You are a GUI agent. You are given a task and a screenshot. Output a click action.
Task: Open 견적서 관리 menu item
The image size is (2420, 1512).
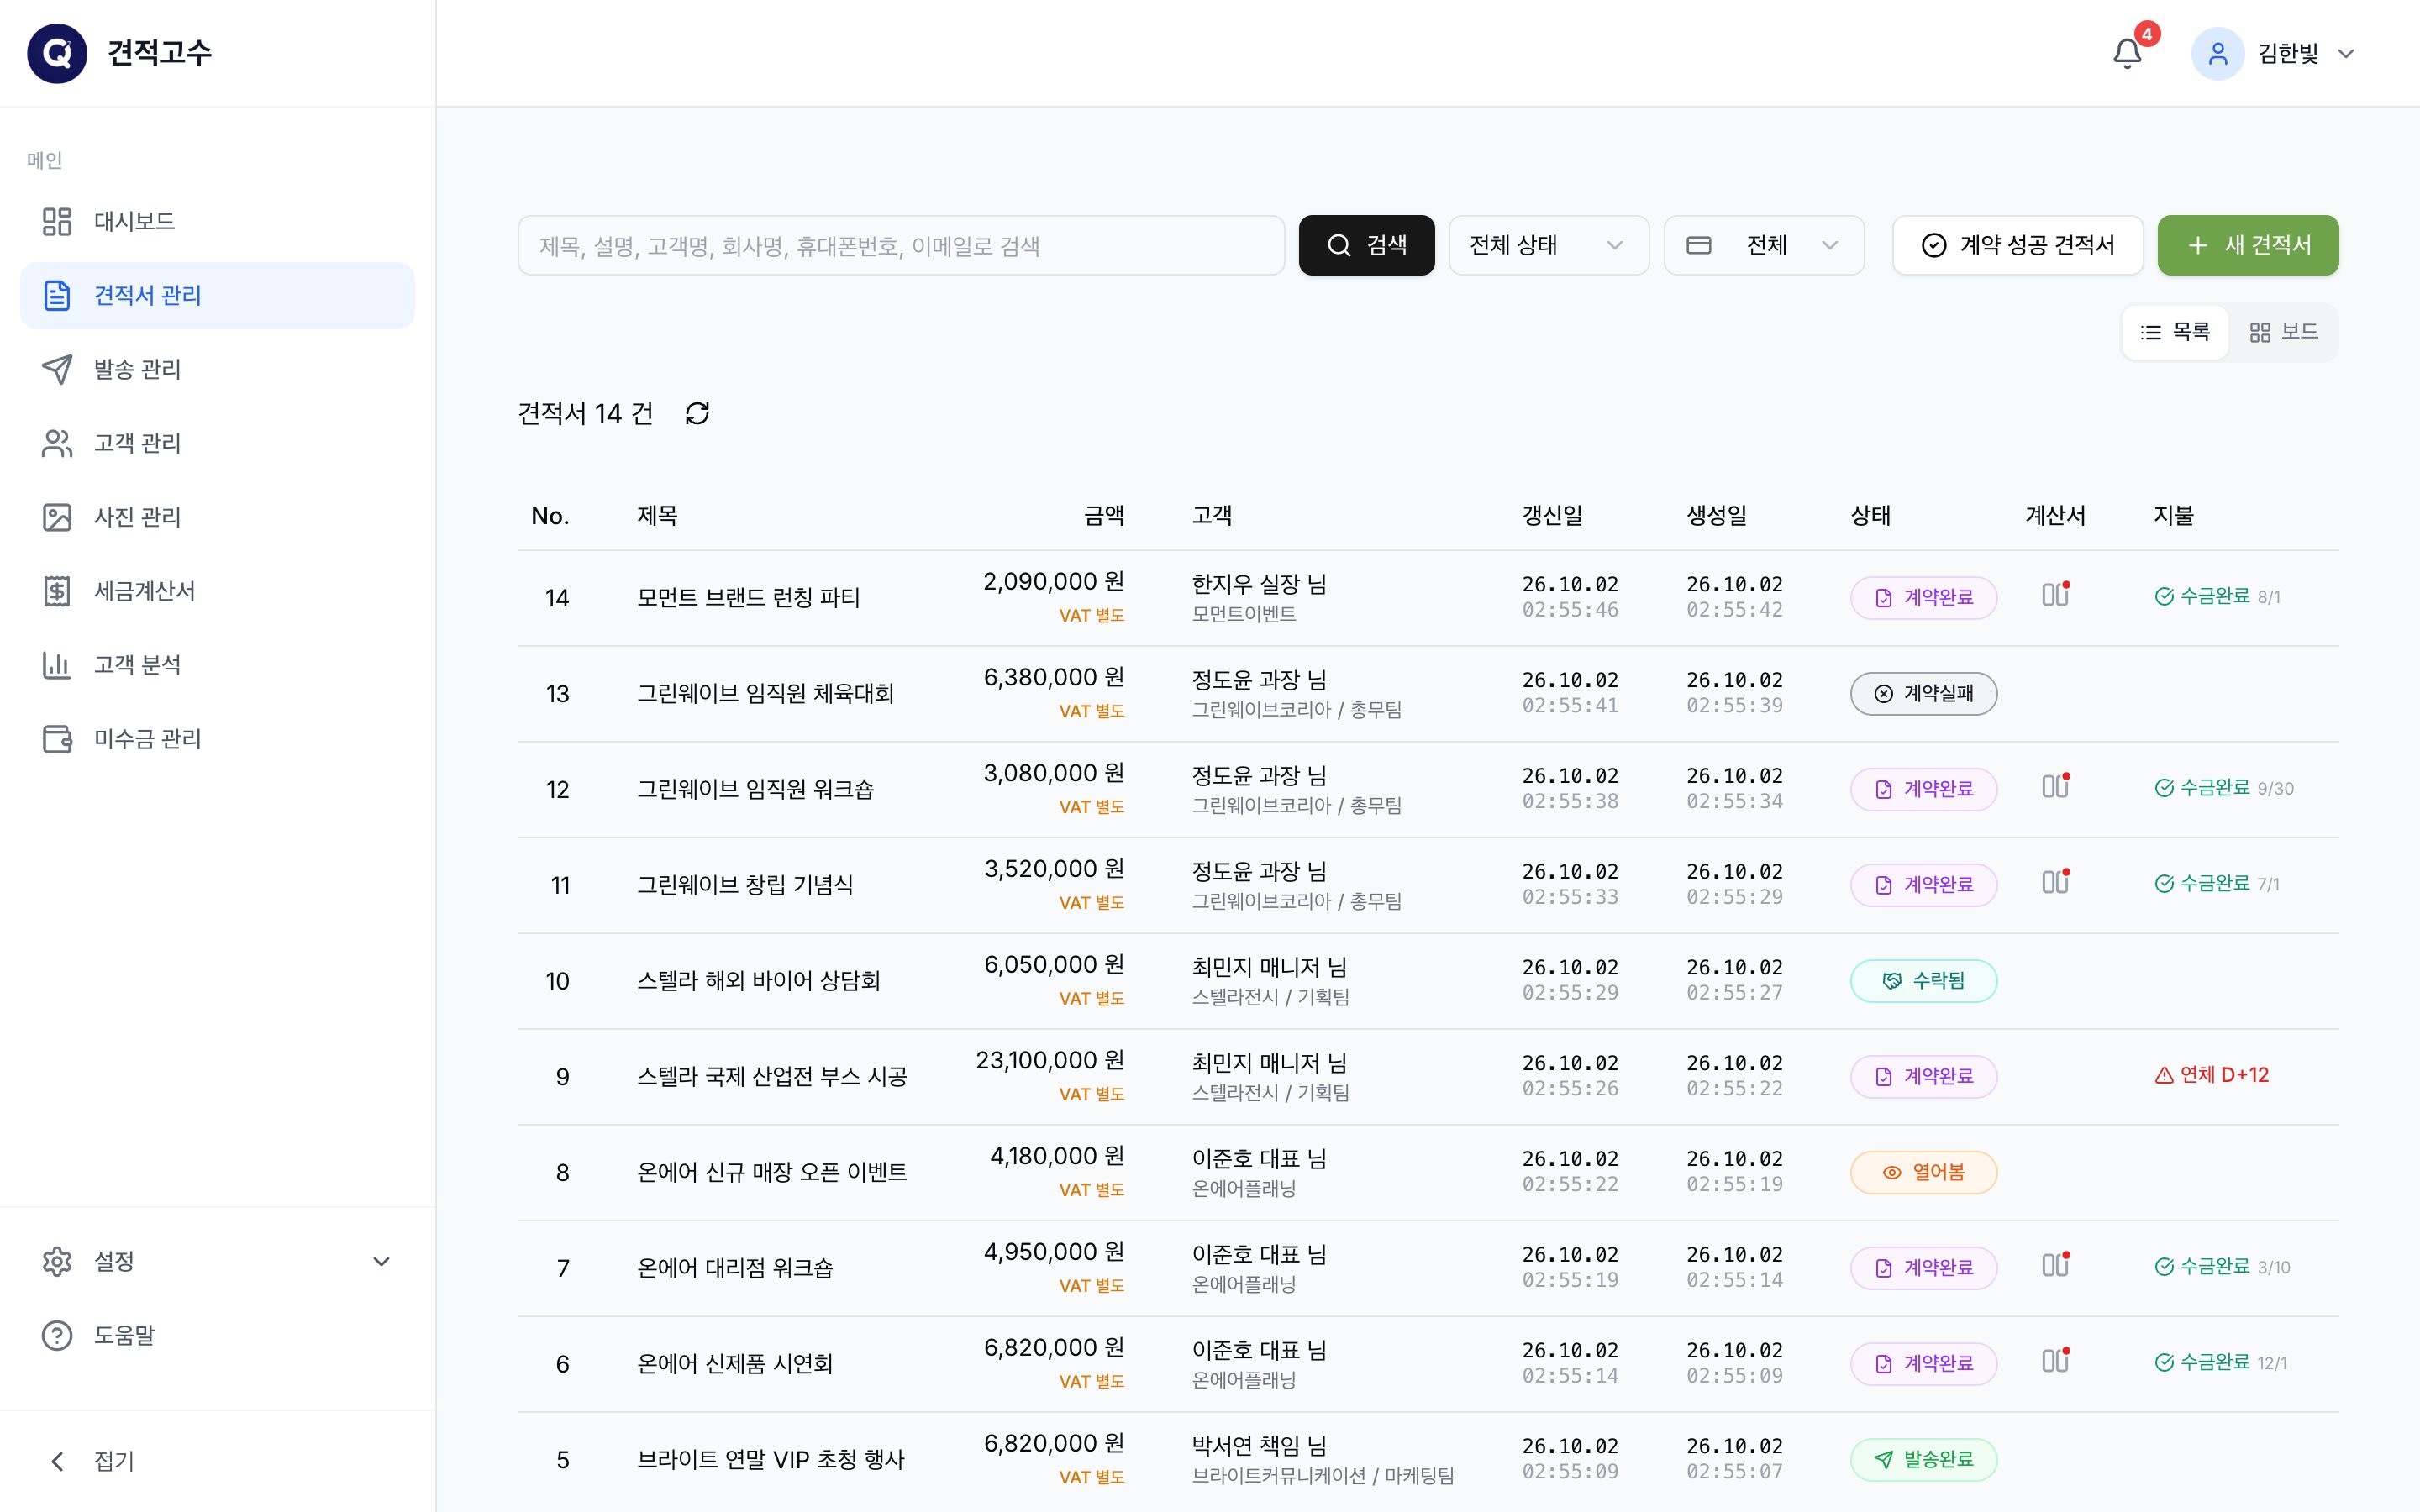pyautogui.click(x=217, y=295)
